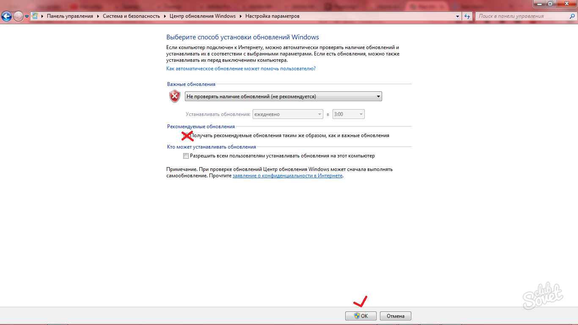Image resolution: width=578 pixels, height=325 pixels.
Task: Click the refresh icon beside address bar
Action: coord(467,16)
